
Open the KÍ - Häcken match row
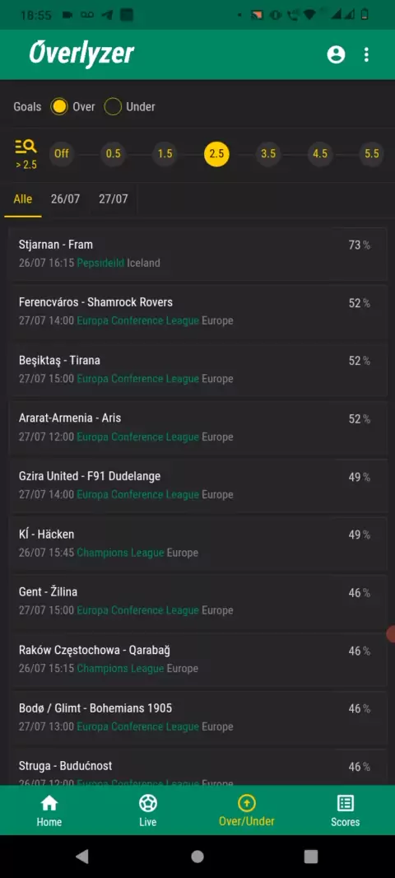click(198, 543)
